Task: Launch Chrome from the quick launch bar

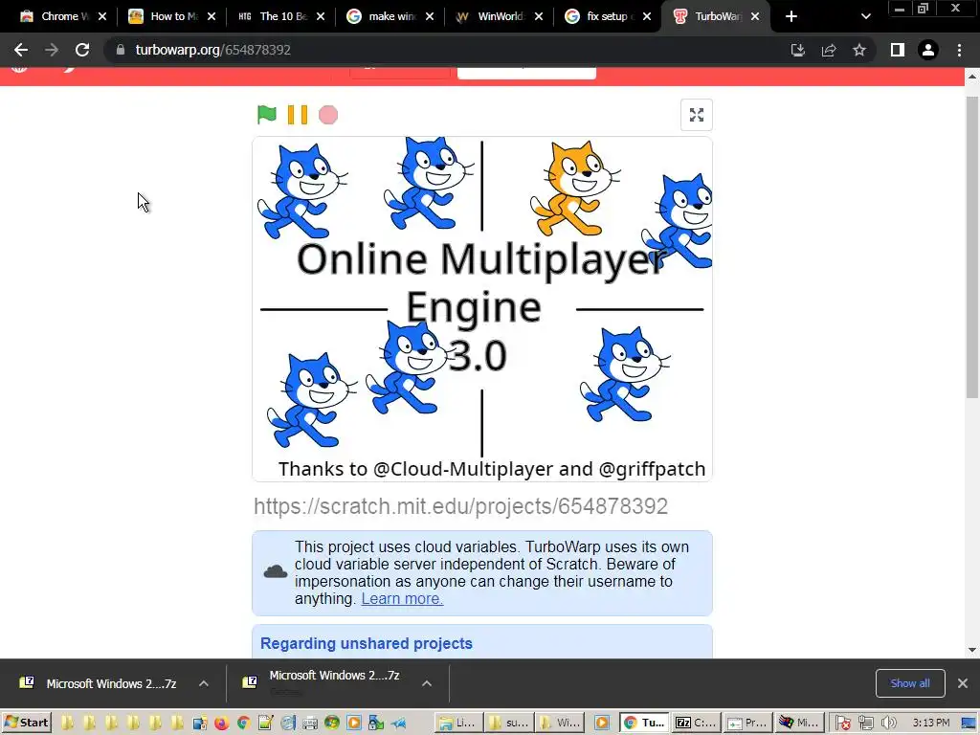Action: point(243,724)
